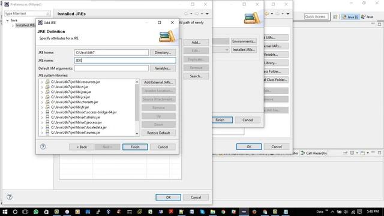384x216 pixels.
Task: Click Installed JREs... button in middle dialog
Action: pos(244,50)
